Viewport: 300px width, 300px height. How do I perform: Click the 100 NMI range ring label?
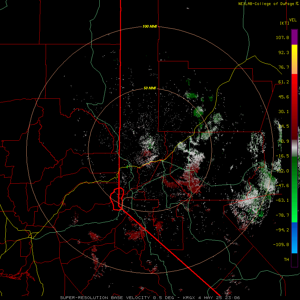coord(150,26)
